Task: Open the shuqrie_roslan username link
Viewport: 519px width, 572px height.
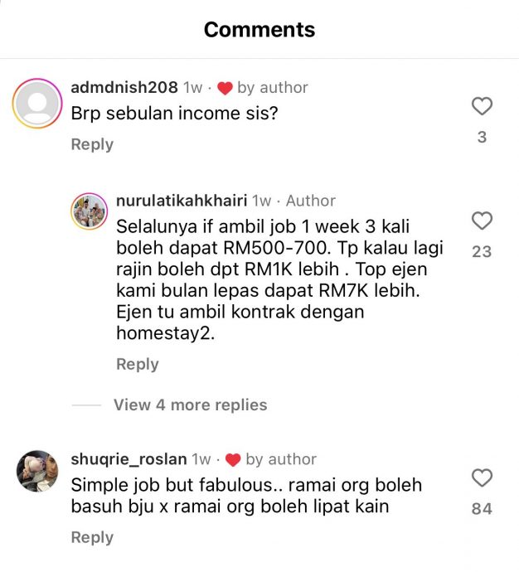Action: 129,459
